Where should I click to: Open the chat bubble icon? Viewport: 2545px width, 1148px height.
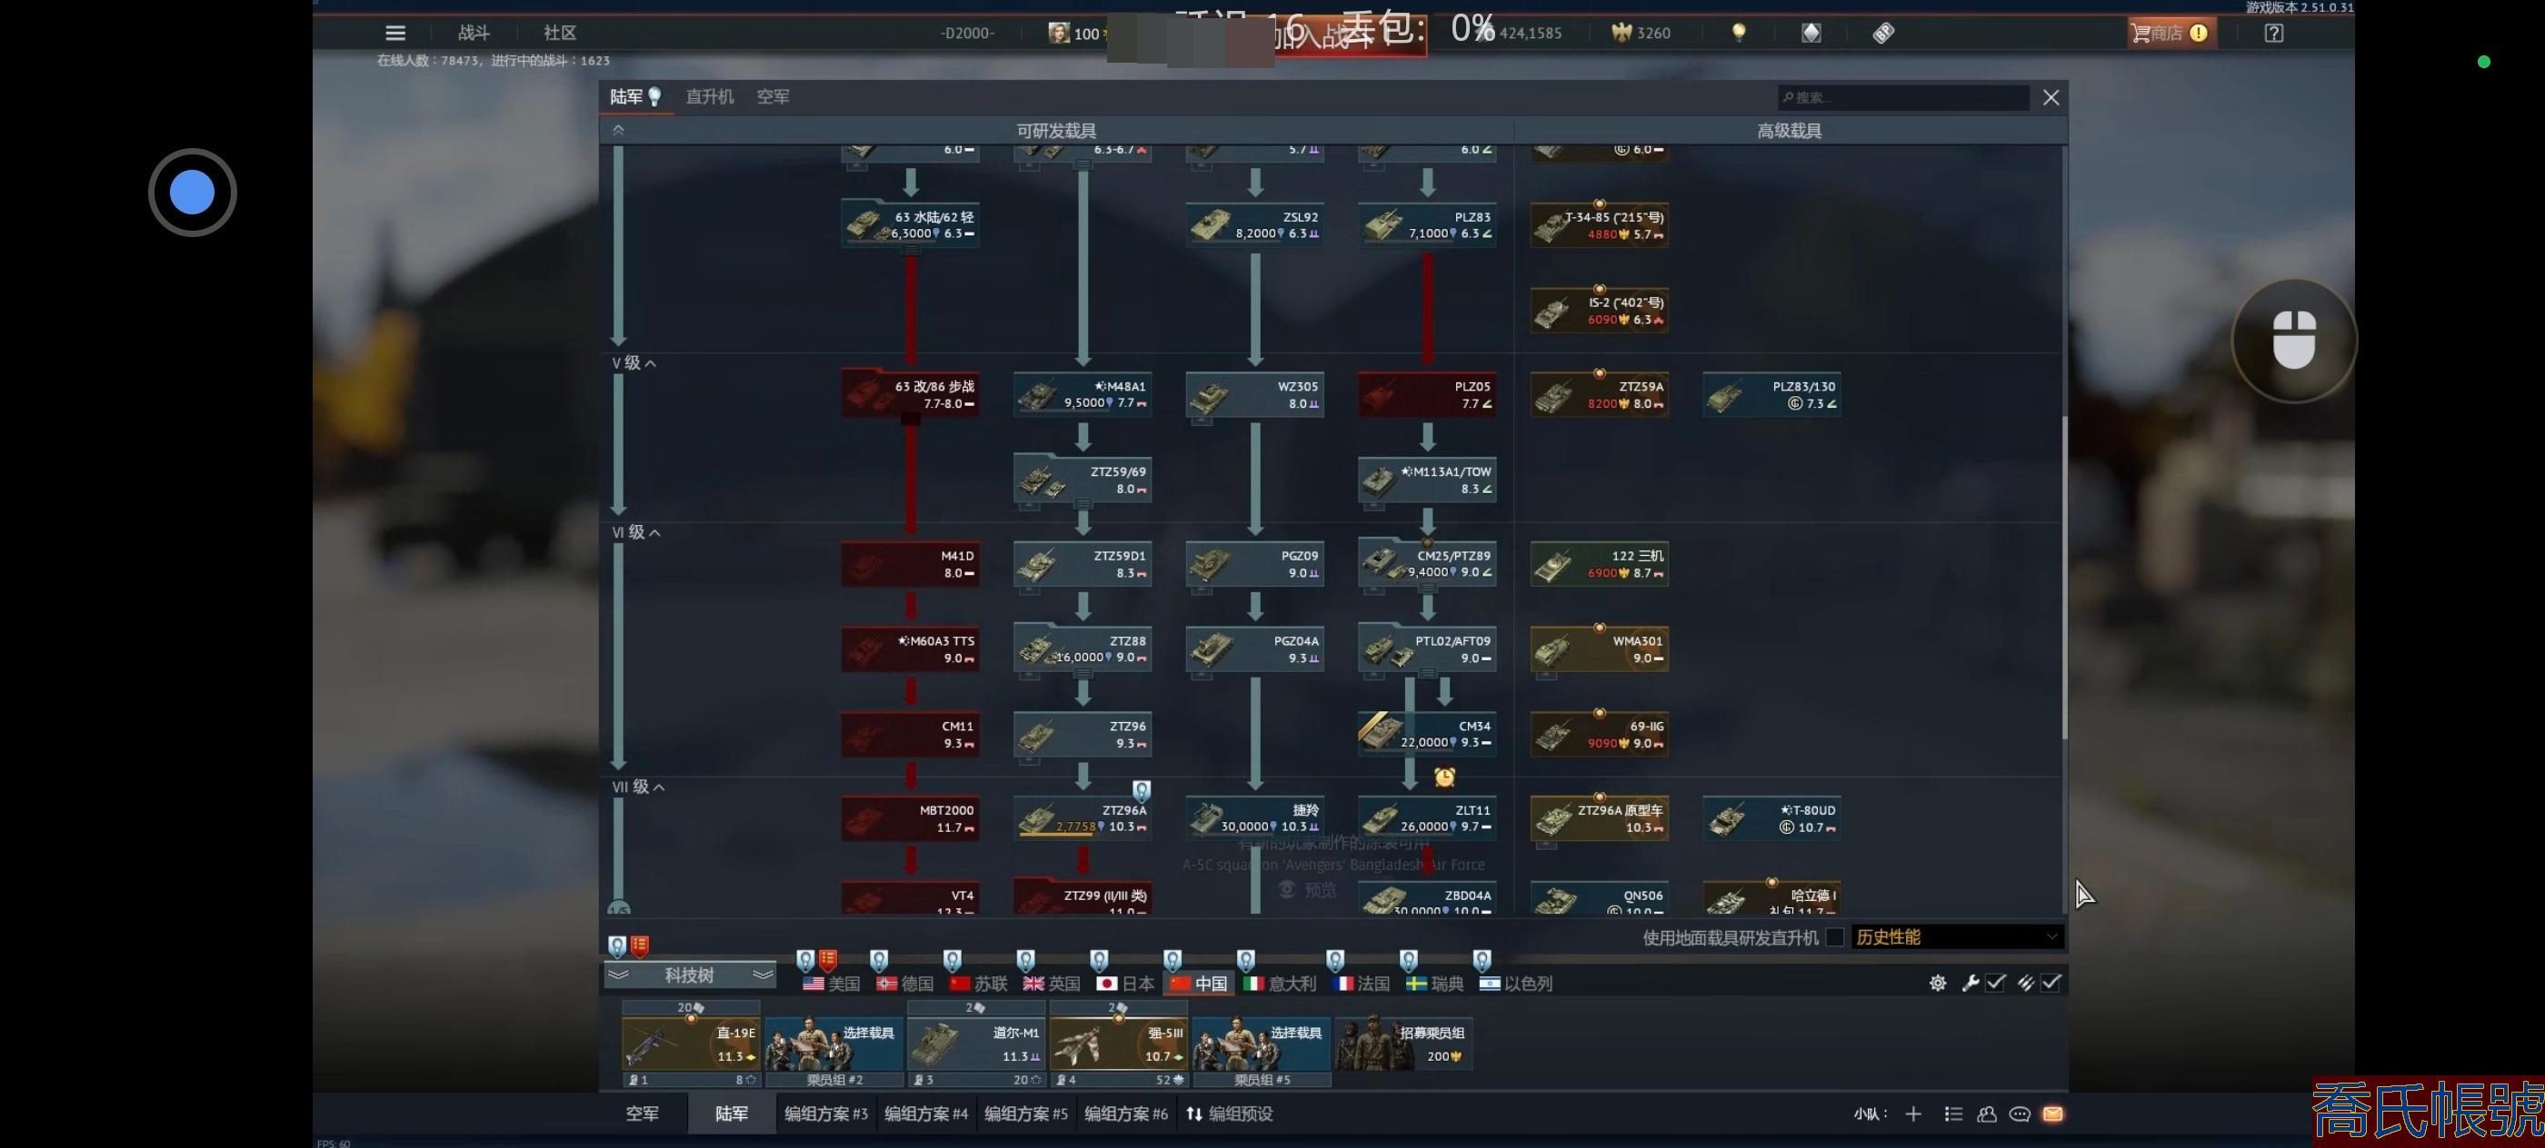click(2020, 1113)
